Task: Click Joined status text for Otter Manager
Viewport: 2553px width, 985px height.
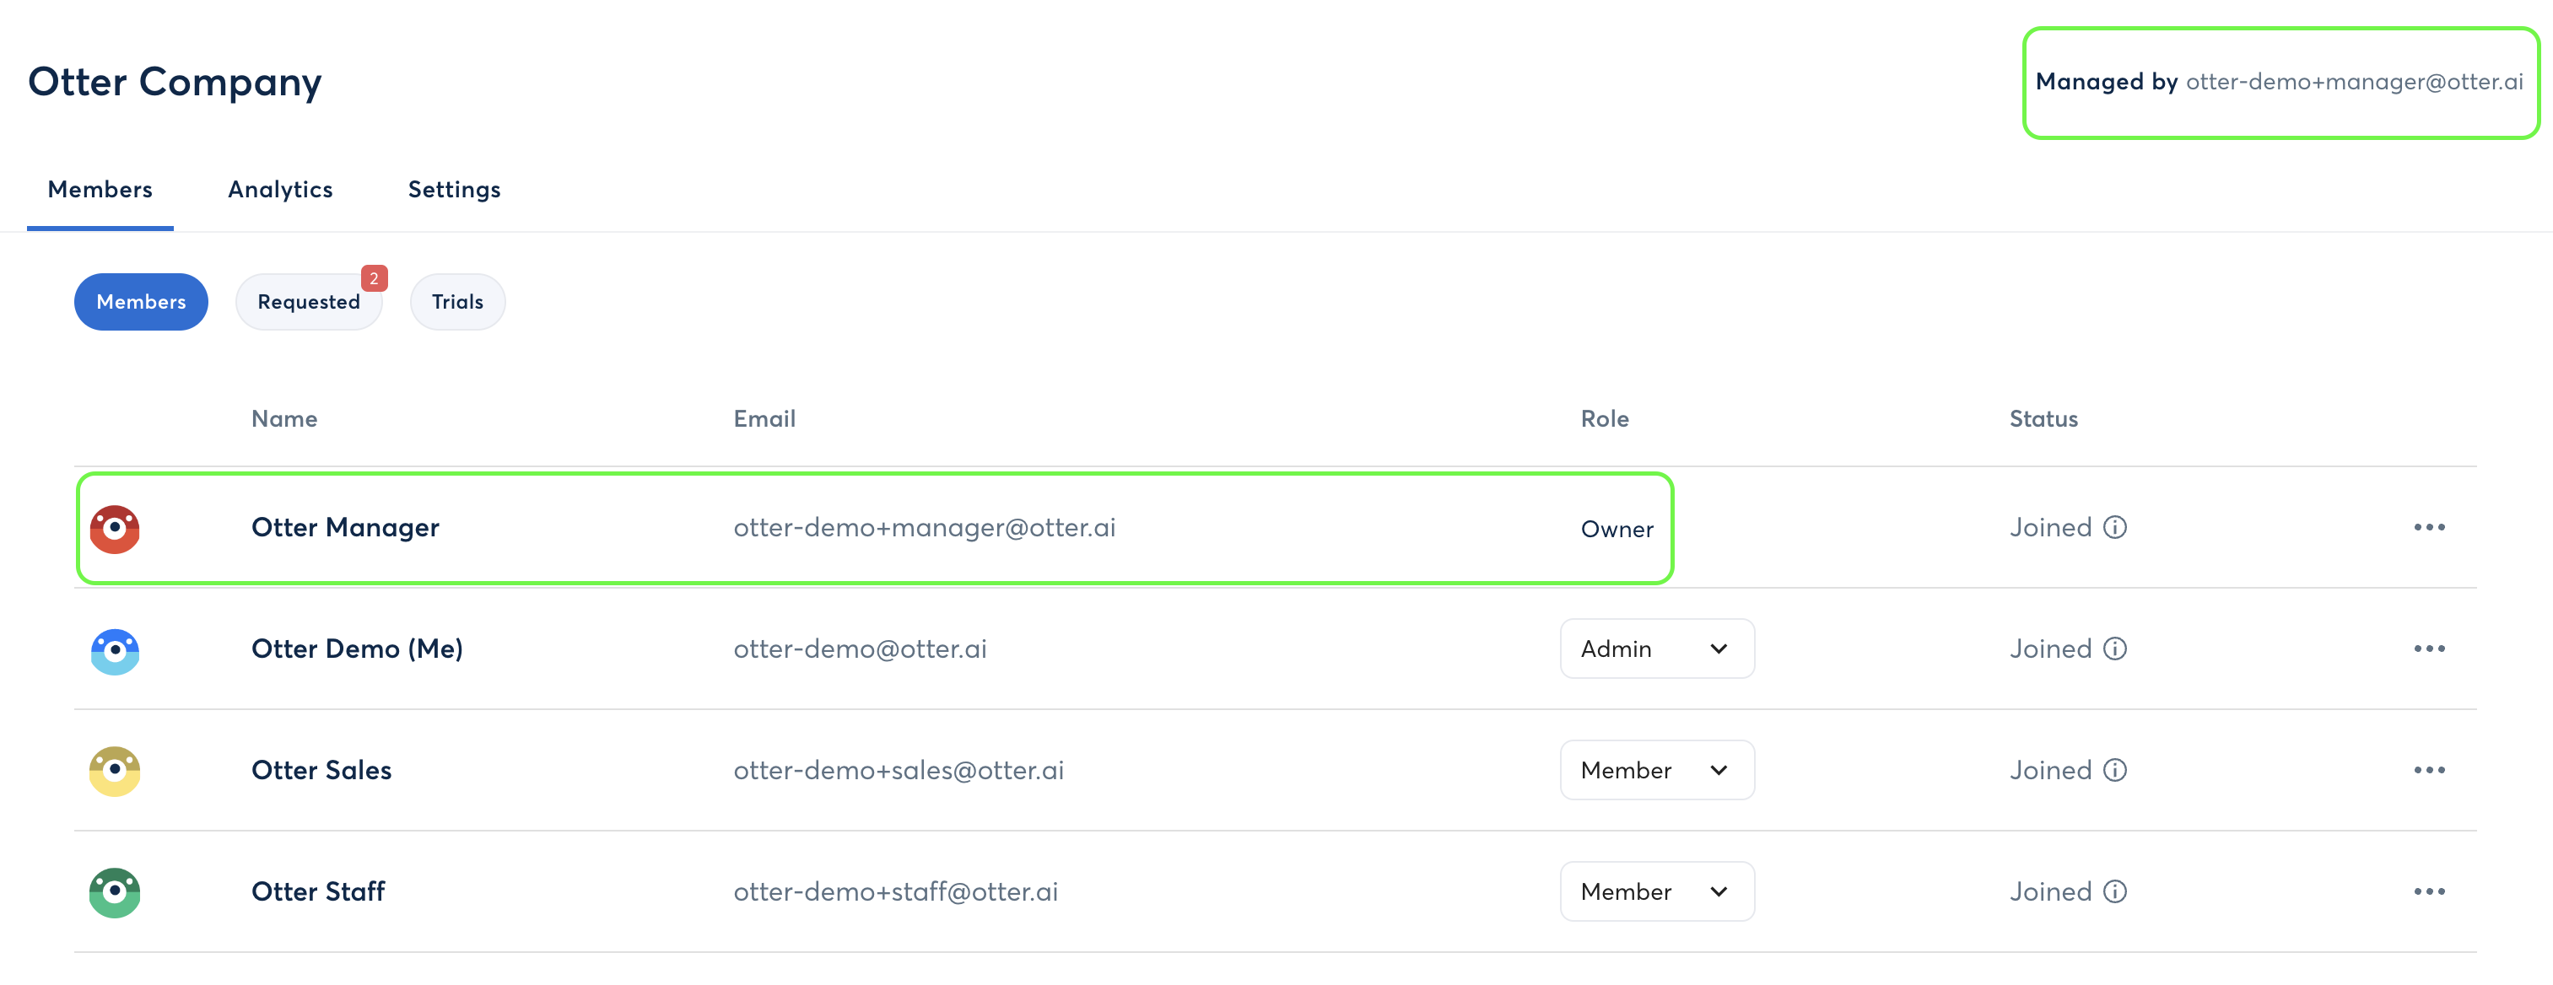Action: coord(2050,527)
